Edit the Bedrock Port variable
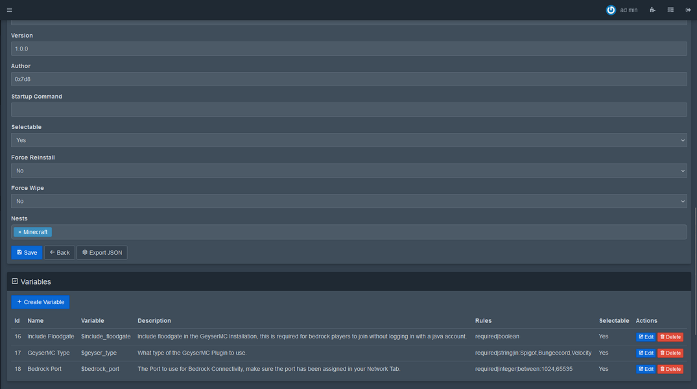697x389 pixels. pyautogui.click(x=646, y=370)
